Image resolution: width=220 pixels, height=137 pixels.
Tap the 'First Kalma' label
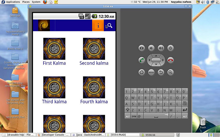[x=54, y=63]
